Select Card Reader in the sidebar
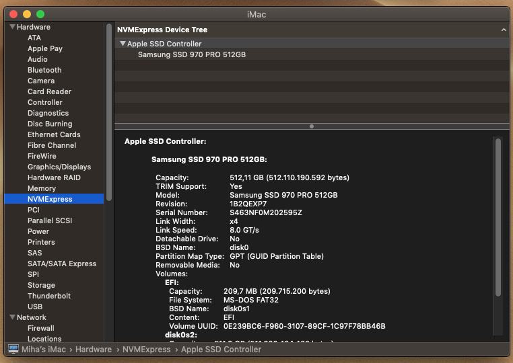513x363 pixels. pyautogui.click(x=49, y=91)
